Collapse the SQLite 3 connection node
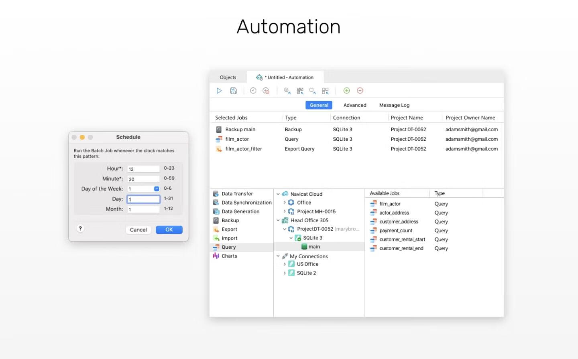This screenshot has width=578, height=359. [291, 238]
